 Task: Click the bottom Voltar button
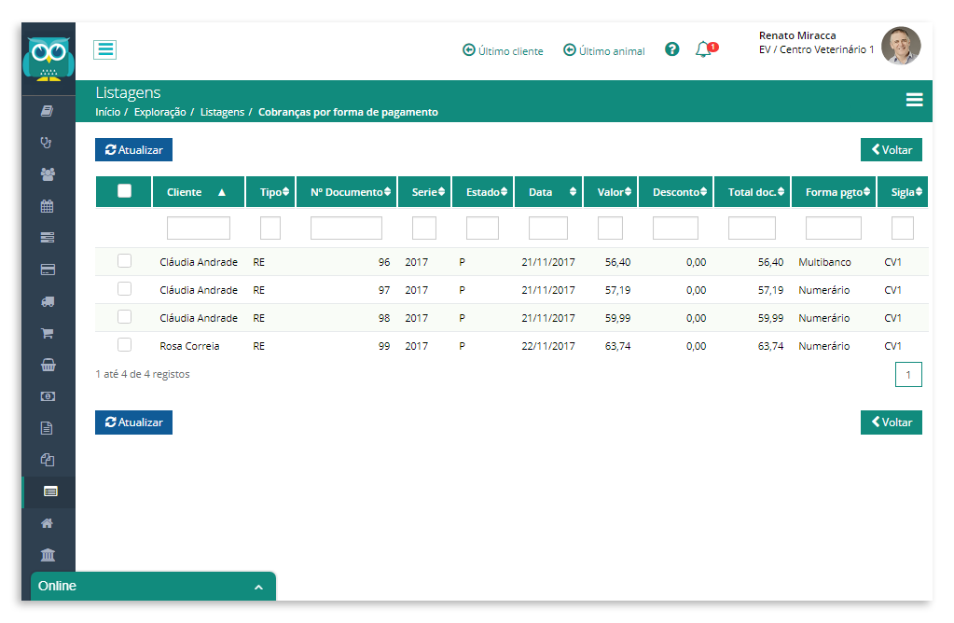892,422
